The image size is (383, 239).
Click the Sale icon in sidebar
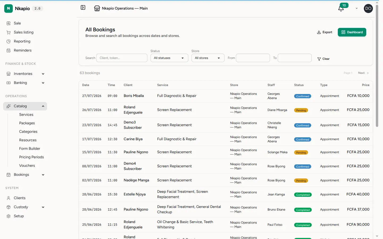9,23
